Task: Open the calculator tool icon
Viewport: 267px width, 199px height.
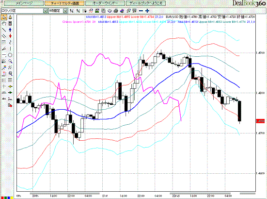Action: [x=10, y=23]
